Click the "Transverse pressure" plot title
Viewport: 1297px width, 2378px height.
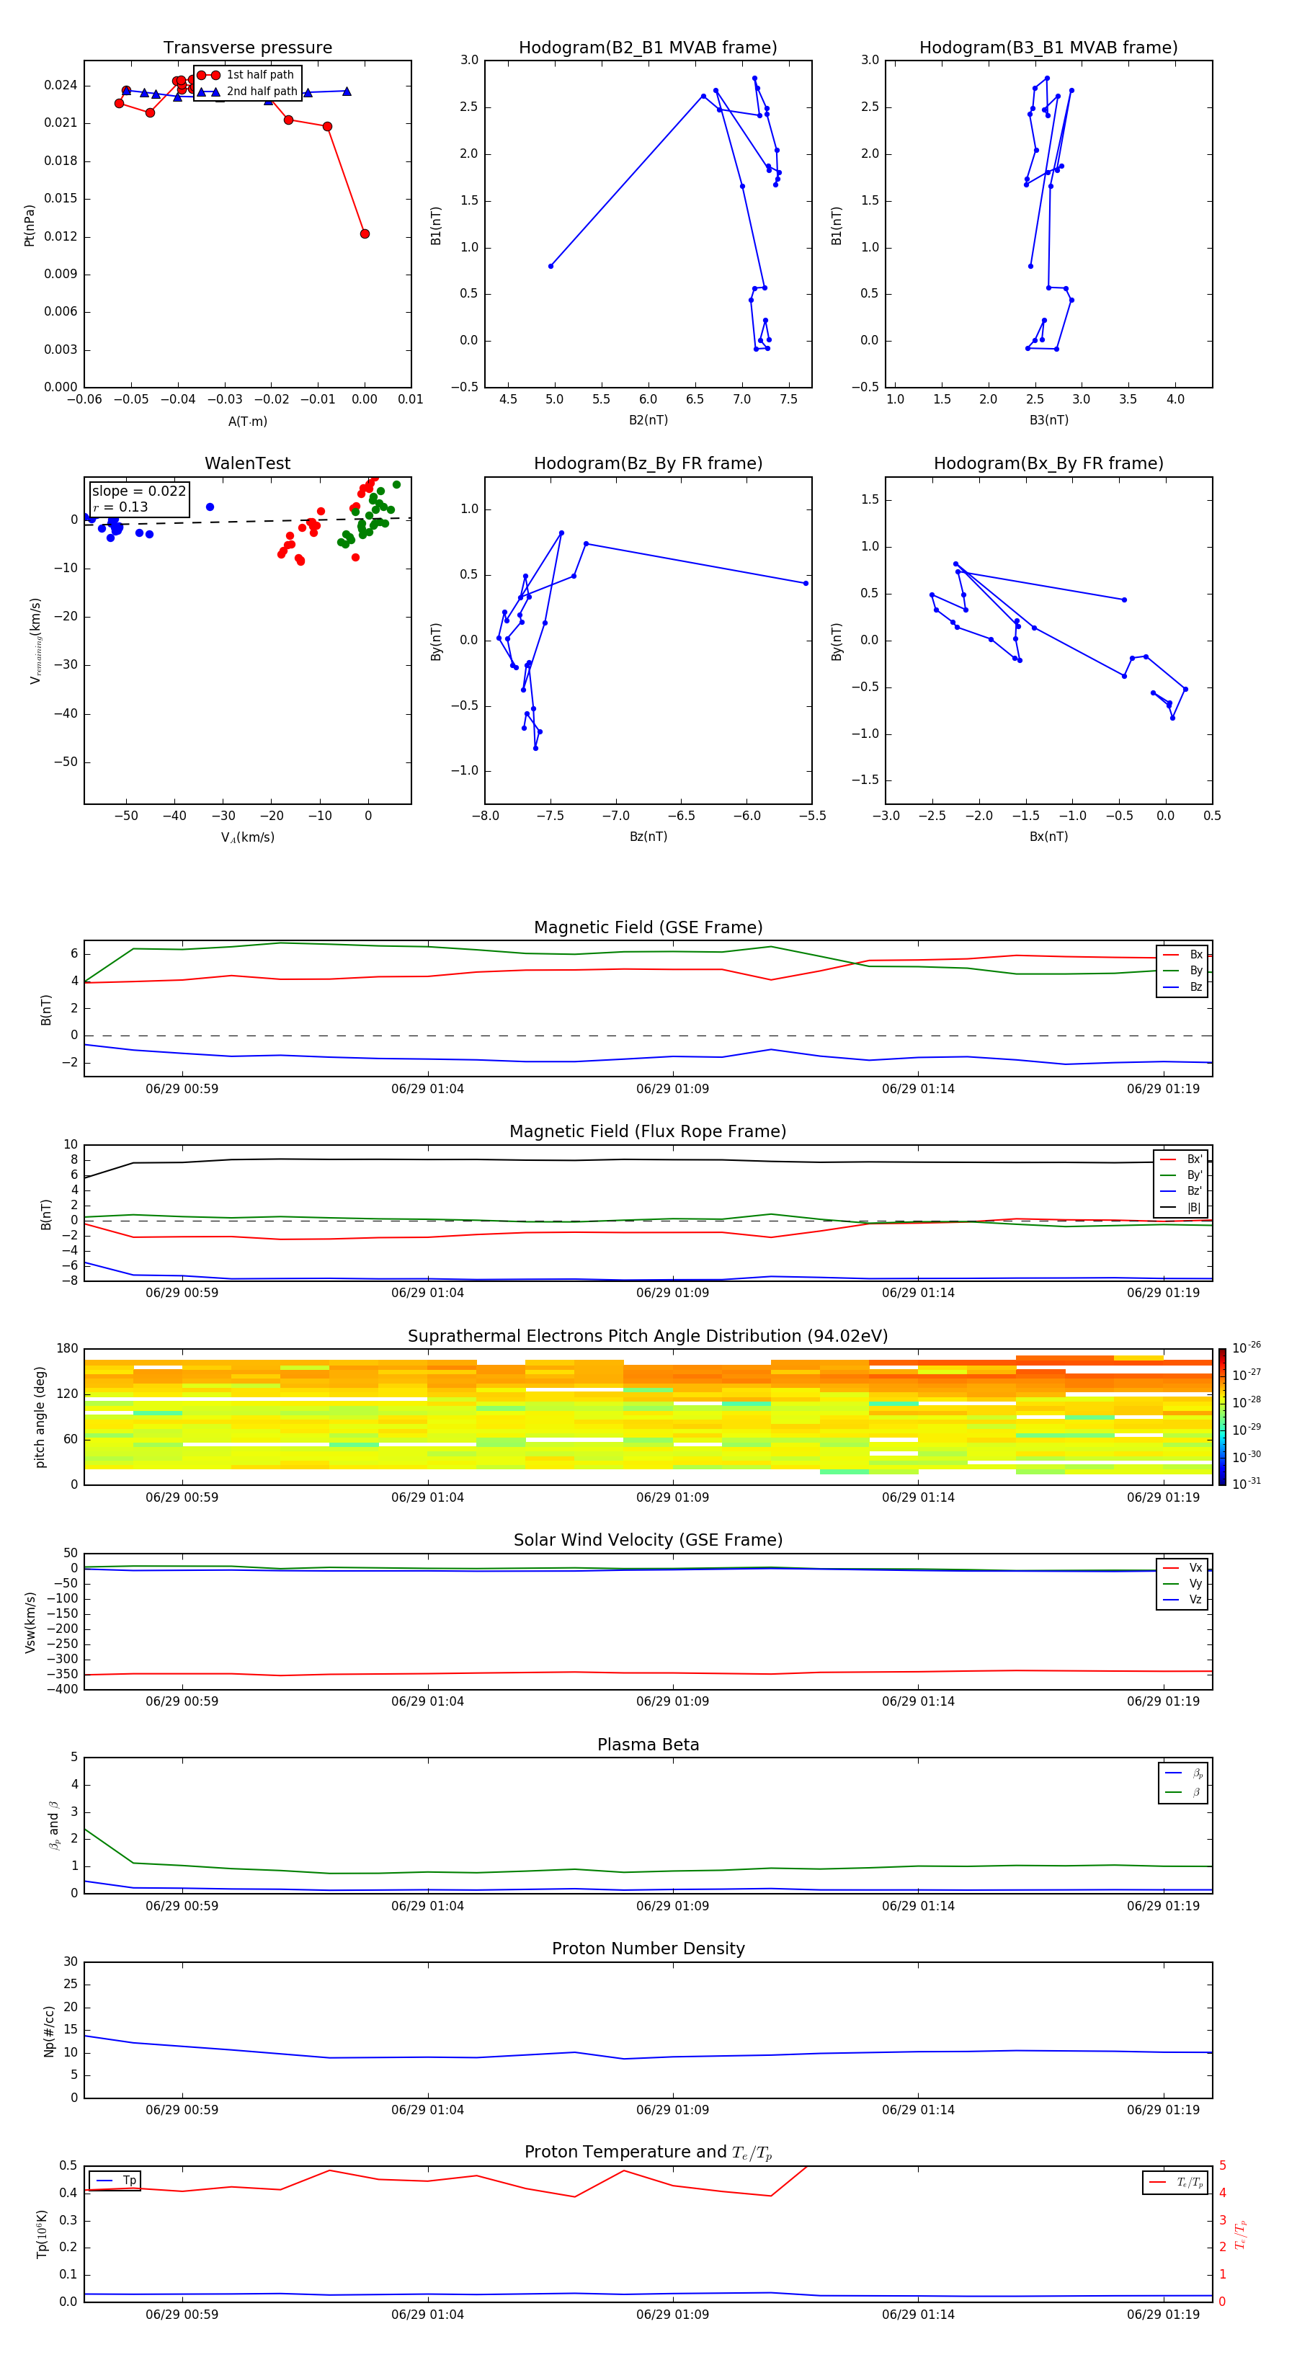pos(247,48)
